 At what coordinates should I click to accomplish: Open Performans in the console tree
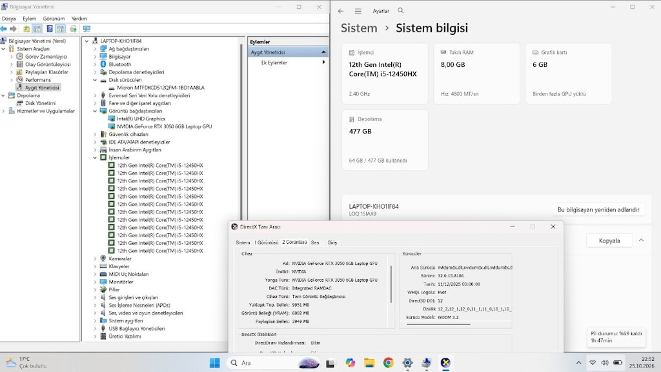point(37,80)
